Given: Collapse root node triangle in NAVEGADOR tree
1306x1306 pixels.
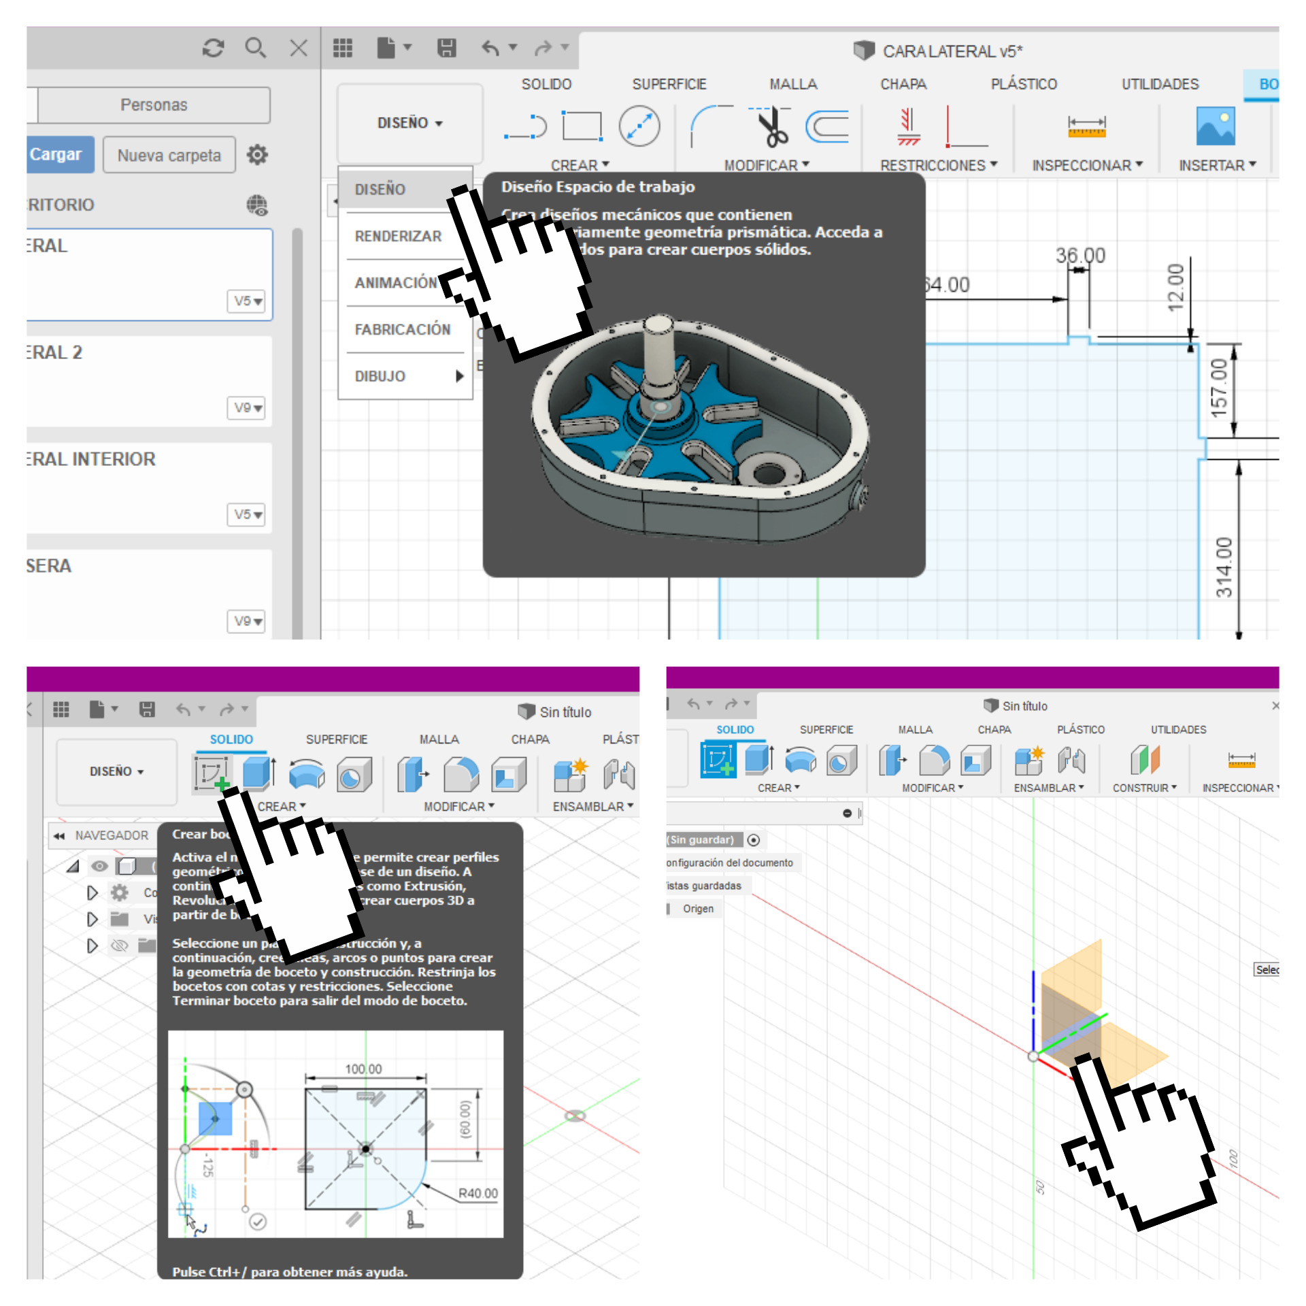Looking at the screenshot, I should [73, 866].
